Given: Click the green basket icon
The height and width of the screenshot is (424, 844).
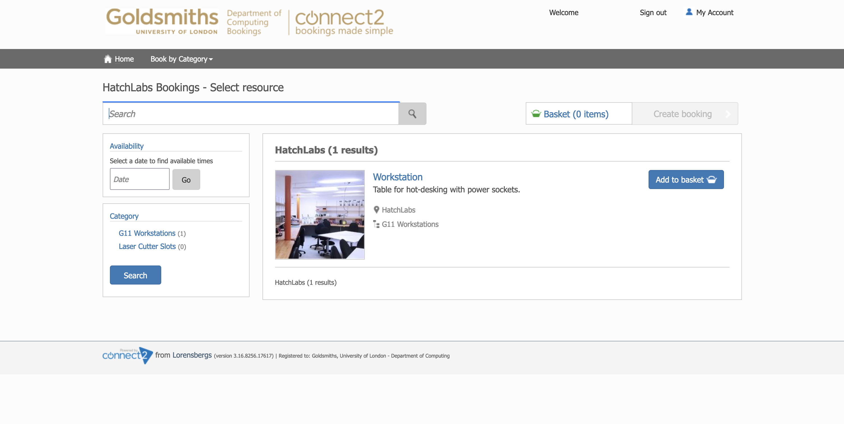Looking at the screenshot, I should 536,114.
